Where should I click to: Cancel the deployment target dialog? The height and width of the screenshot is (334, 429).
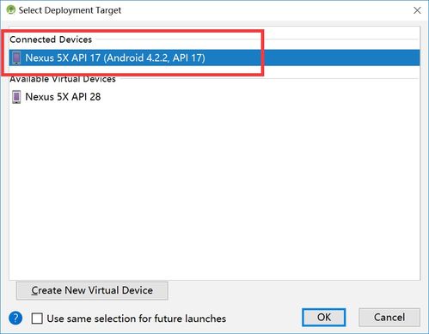pyautogui.click(x=389, y=317)
